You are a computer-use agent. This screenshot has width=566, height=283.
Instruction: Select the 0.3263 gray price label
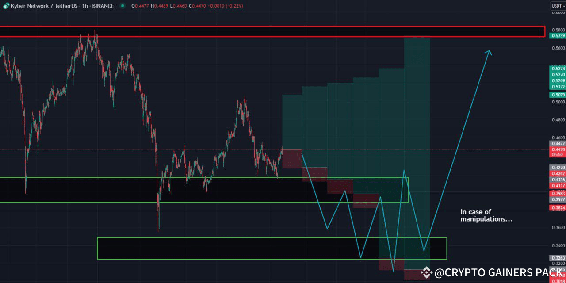(557, 258)
